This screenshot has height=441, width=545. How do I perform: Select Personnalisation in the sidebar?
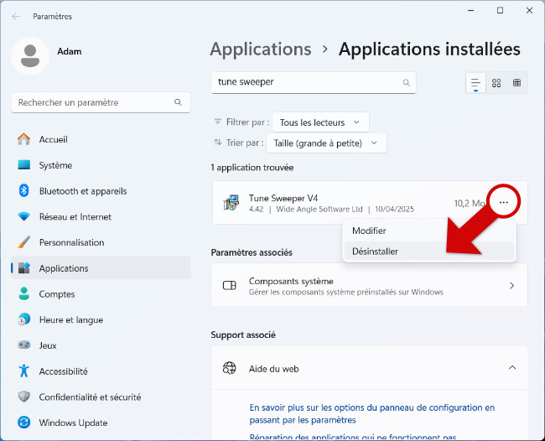[101, 242]
